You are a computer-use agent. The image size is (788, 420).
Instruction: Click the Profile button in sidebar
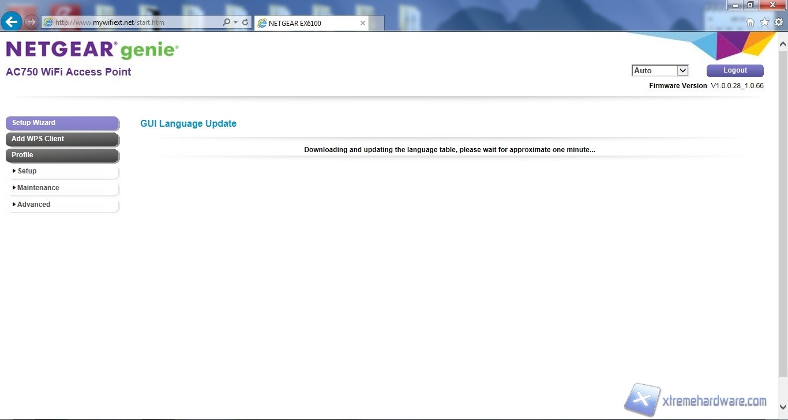62,155
